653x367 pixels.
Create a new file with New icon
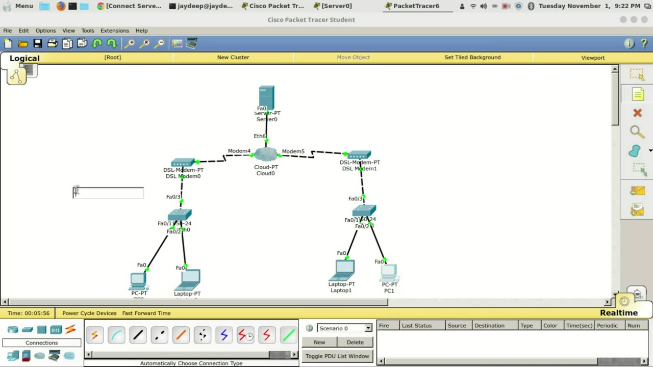pos(8,44)
